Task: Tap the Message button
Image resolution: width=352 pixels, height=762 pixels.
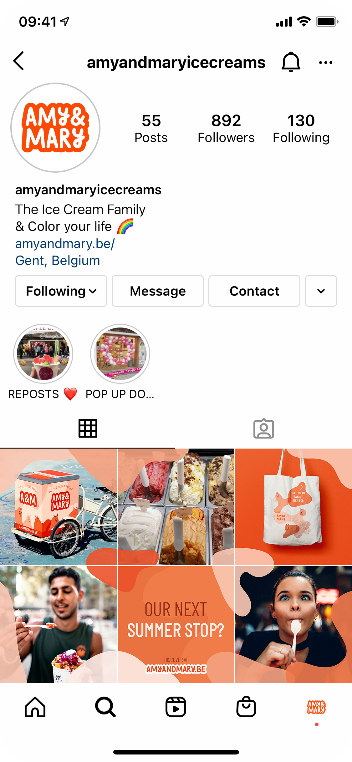Action: (x=158, y=291)
